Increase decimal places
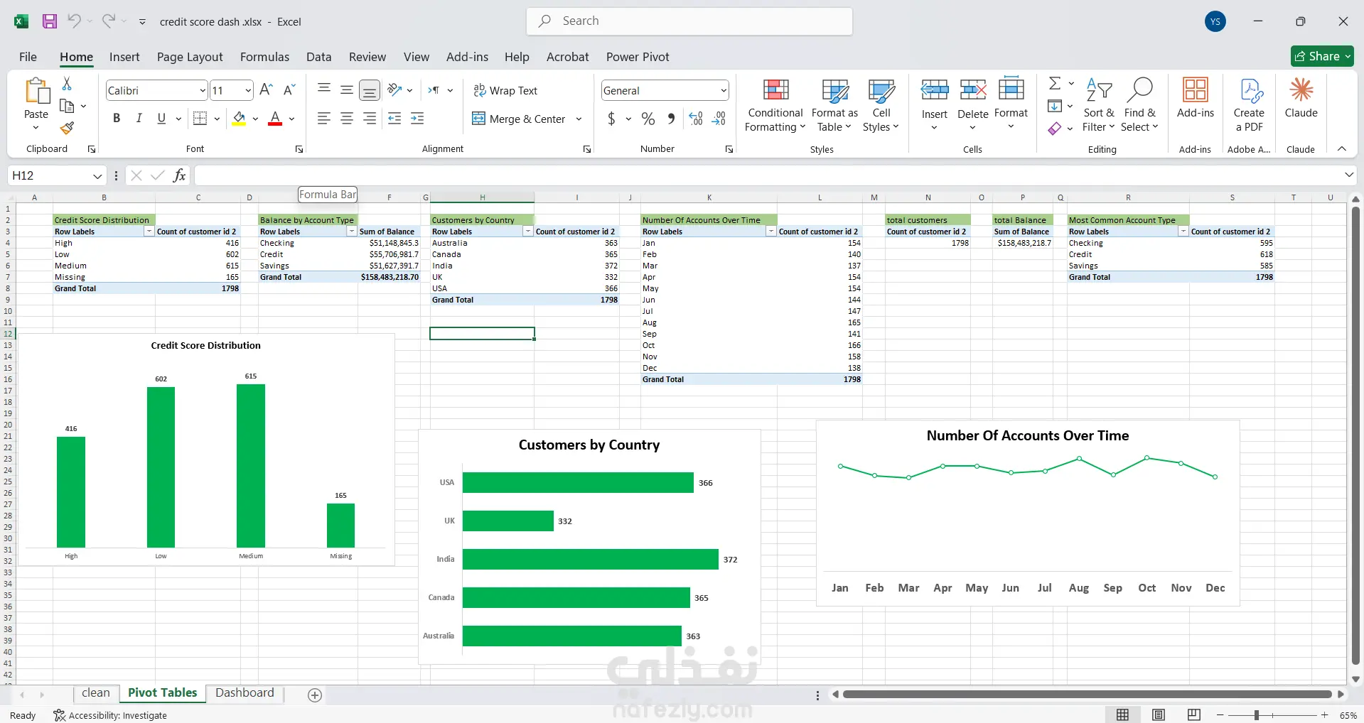The image size is (1364, 723). coord(696,119)
